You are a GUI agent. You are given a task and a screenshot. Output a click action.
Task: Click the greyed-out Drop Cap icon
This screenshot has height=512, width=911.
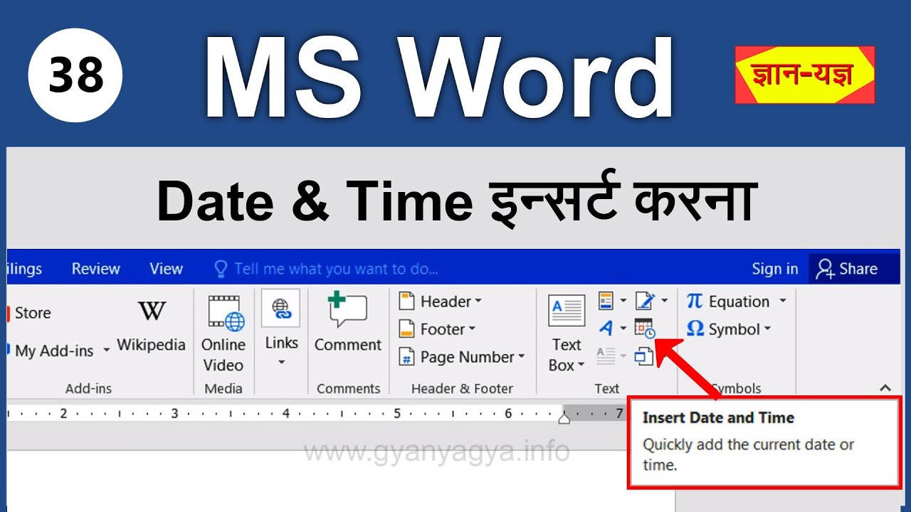click(x=606, y=356)
